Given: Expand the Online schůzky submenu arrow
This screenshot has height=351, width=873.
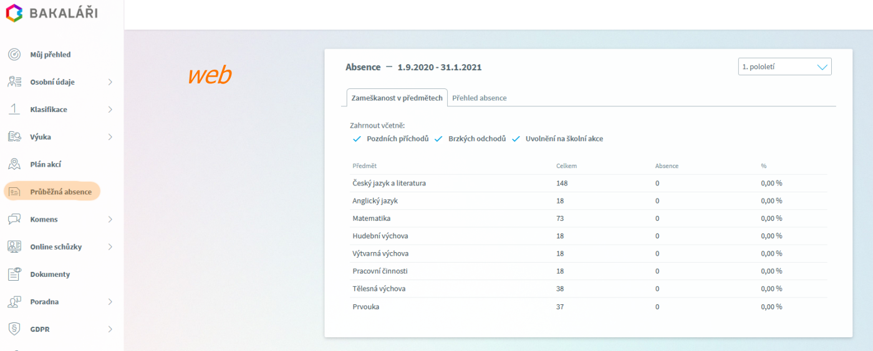Looking at the screenshot, I should click(x=110, y=246).
